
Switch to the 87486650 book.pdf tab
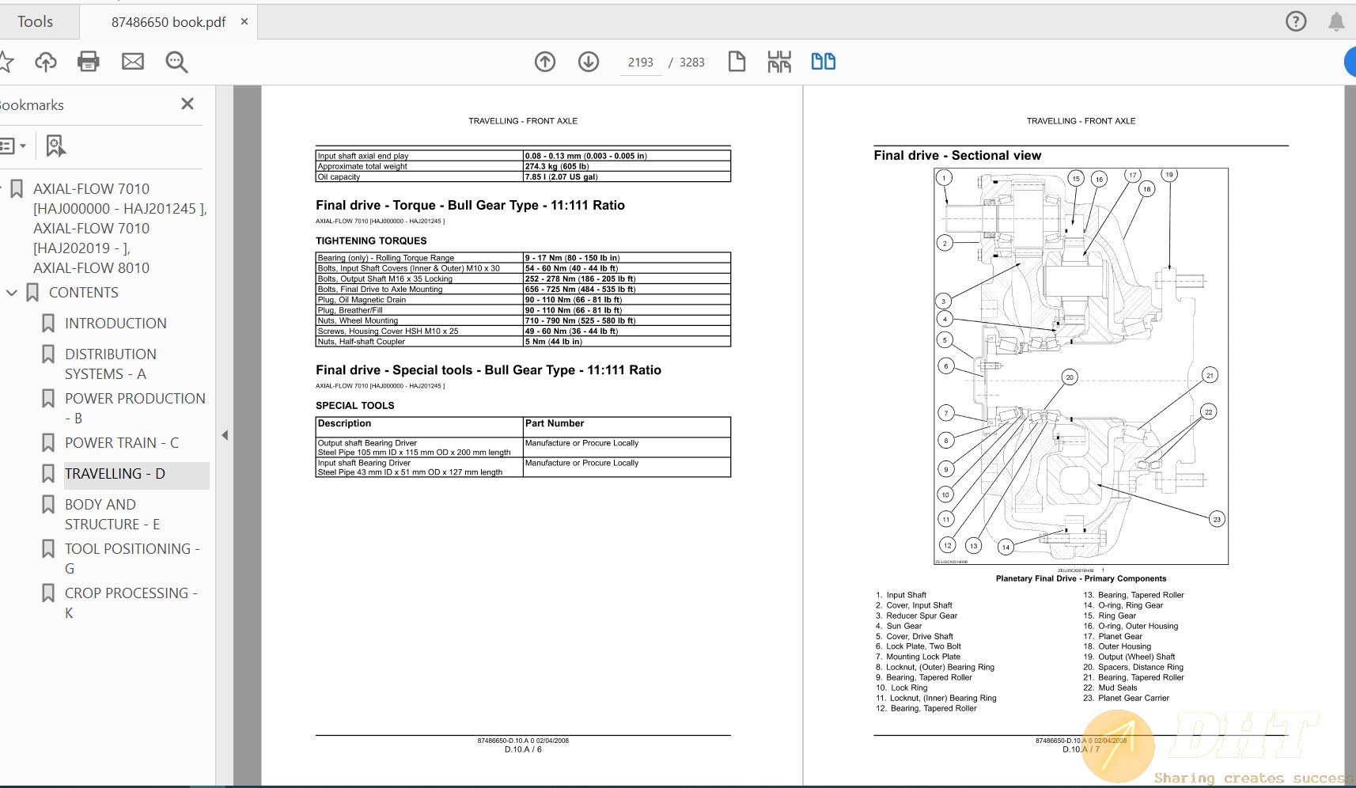point(168,22)
